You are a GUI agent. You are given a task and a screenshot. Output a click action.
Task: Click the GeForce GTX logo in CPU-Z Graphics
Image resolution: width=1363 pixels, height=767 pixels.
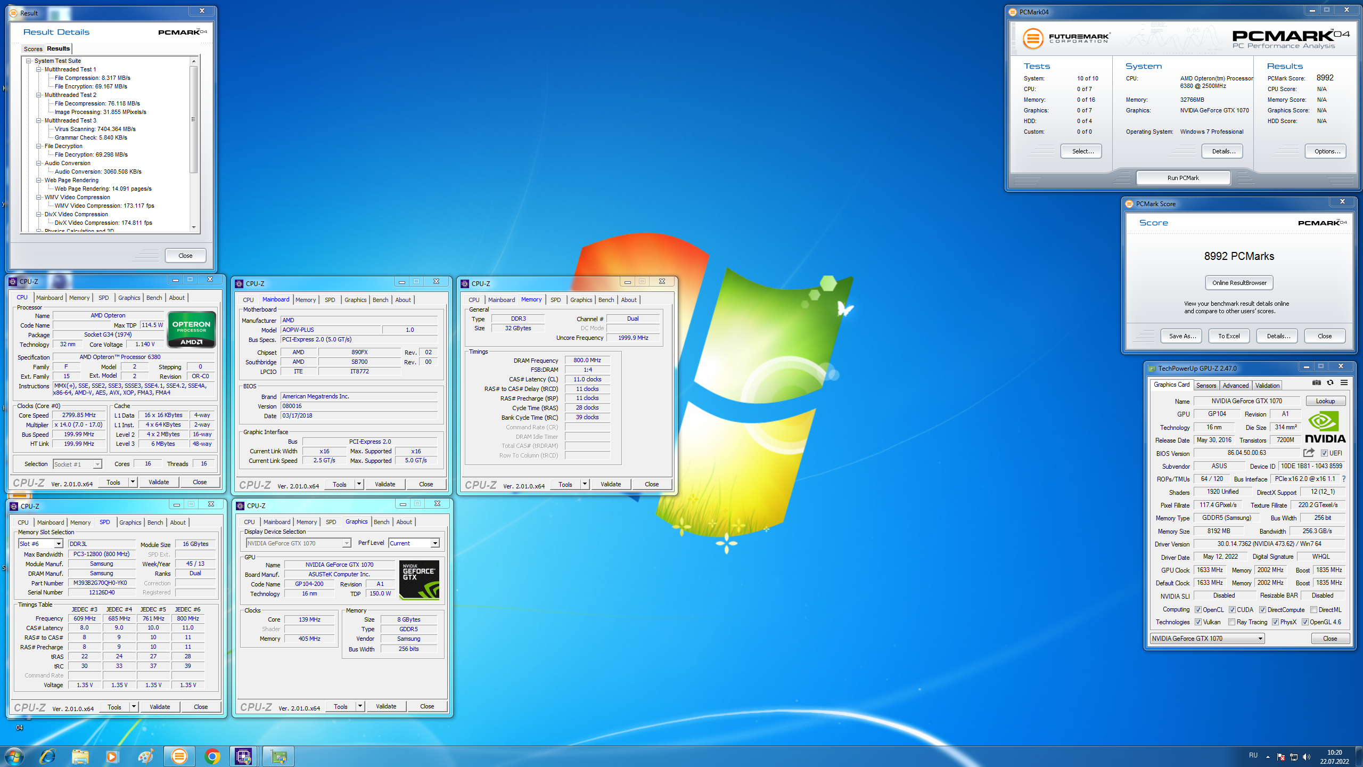420,580
